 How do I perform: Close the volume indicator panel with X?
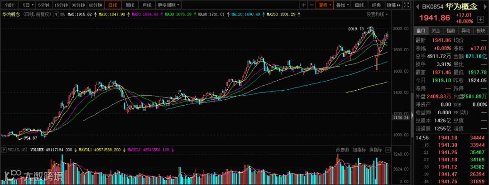point(388,150)
